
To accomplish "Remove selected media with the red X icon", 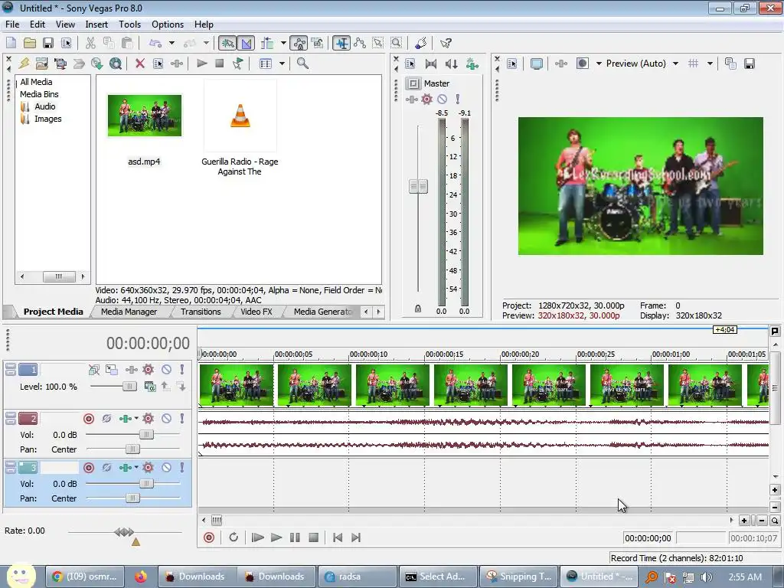I will 140,64.
